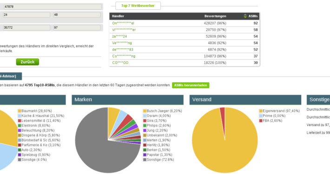The height and width of the screenshot is (174, 330).
Task: Select the Busch-Jaeger yellow legend swatch
Action: [x=145, y=111]
